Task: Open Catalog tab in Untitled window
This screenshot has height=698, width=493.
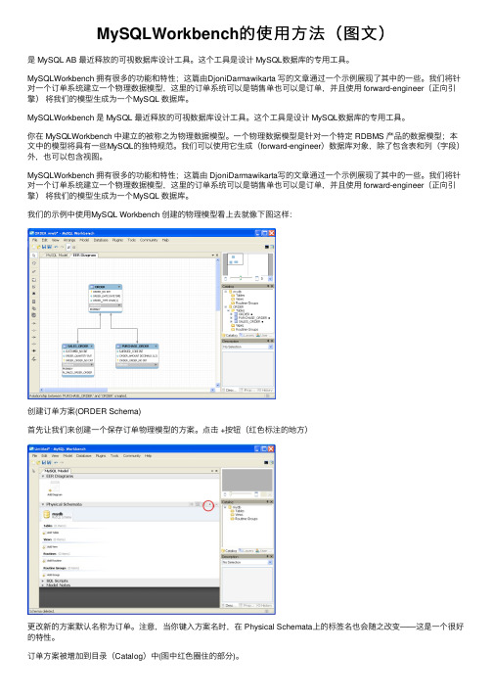Action: (x=230, y=550)
